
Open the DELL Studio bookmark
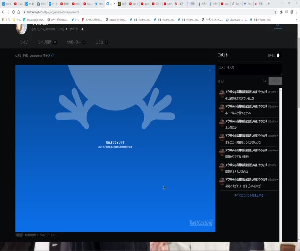click(x=237, y=20)
